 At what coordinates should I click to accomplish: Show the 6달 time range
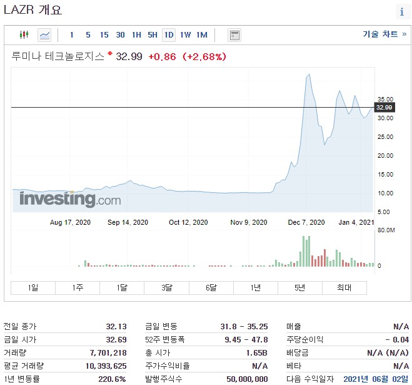(x=211, y=287)
